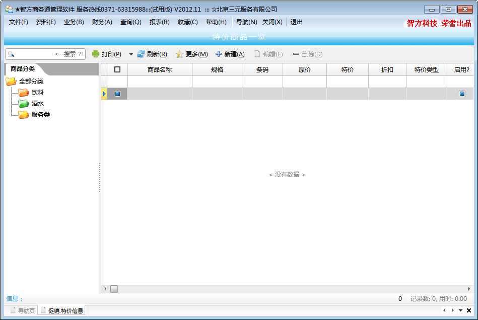Screen dimensions: 478x320
Task: Sort by the 商品名称 column header
Action: [160, 70]
